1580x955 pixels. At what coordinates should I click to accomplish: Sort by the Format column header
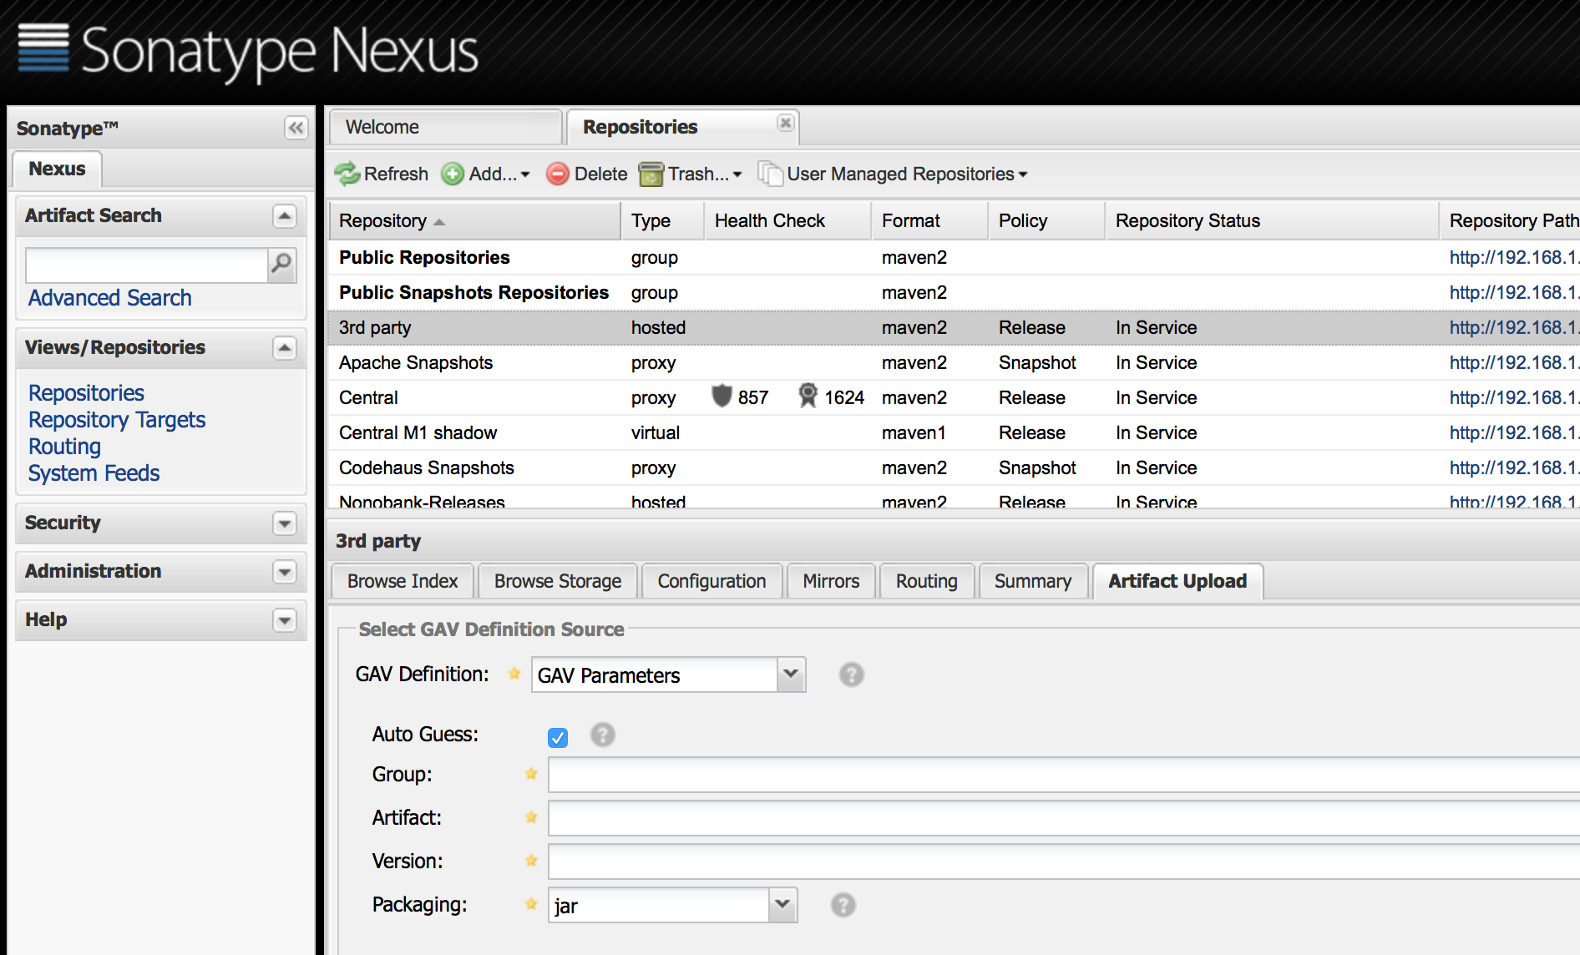tap(930, 220)
